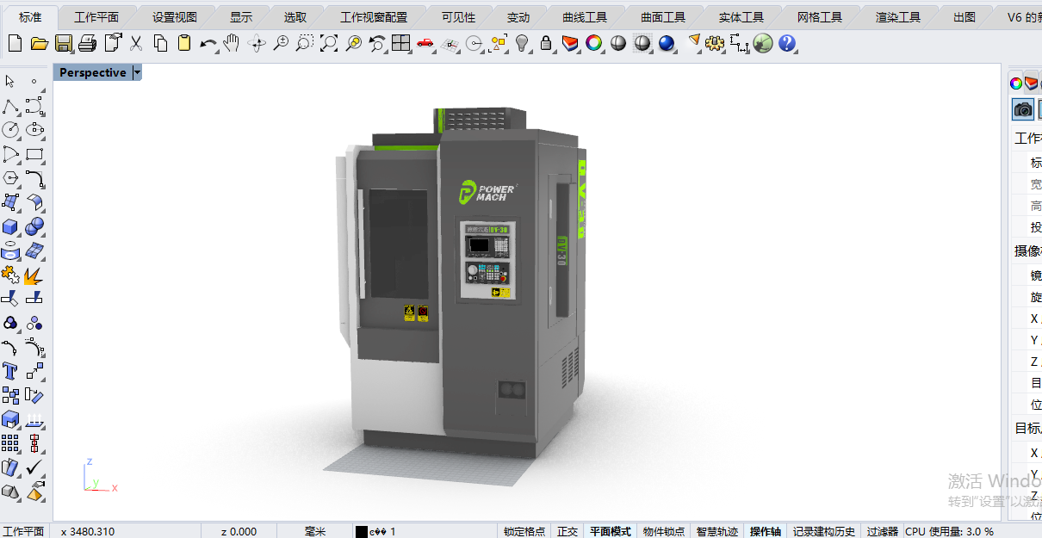
Task: Toggle 锁定格点 grid snap
Action: click(524, 530)
